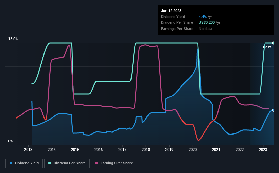Viewport: 279px width, 173px height.
Task: Click the Dividend Per Share endpoint marker
Action: tap(273, 43)
